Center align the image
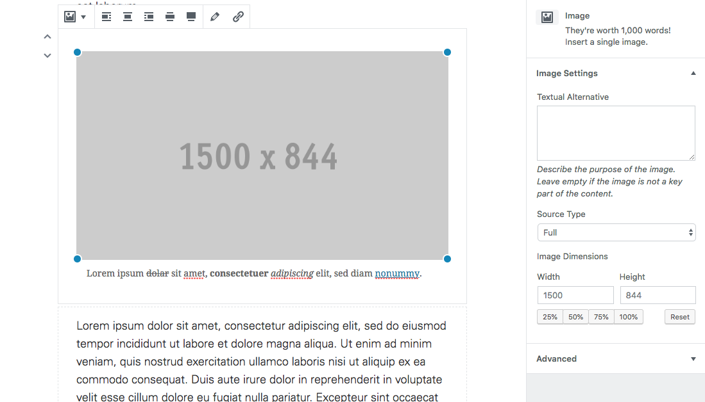This screenshot has width=705, height=402. [127, 17]
